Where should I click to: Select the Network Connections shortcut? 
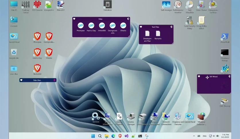coord(166,119)
